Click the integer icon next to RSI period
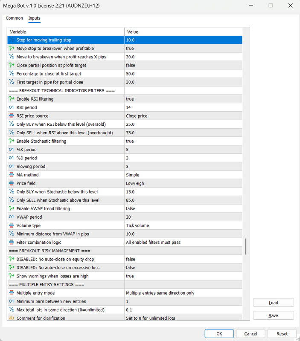Screen dimensions: 300x341 pos(12,107)
